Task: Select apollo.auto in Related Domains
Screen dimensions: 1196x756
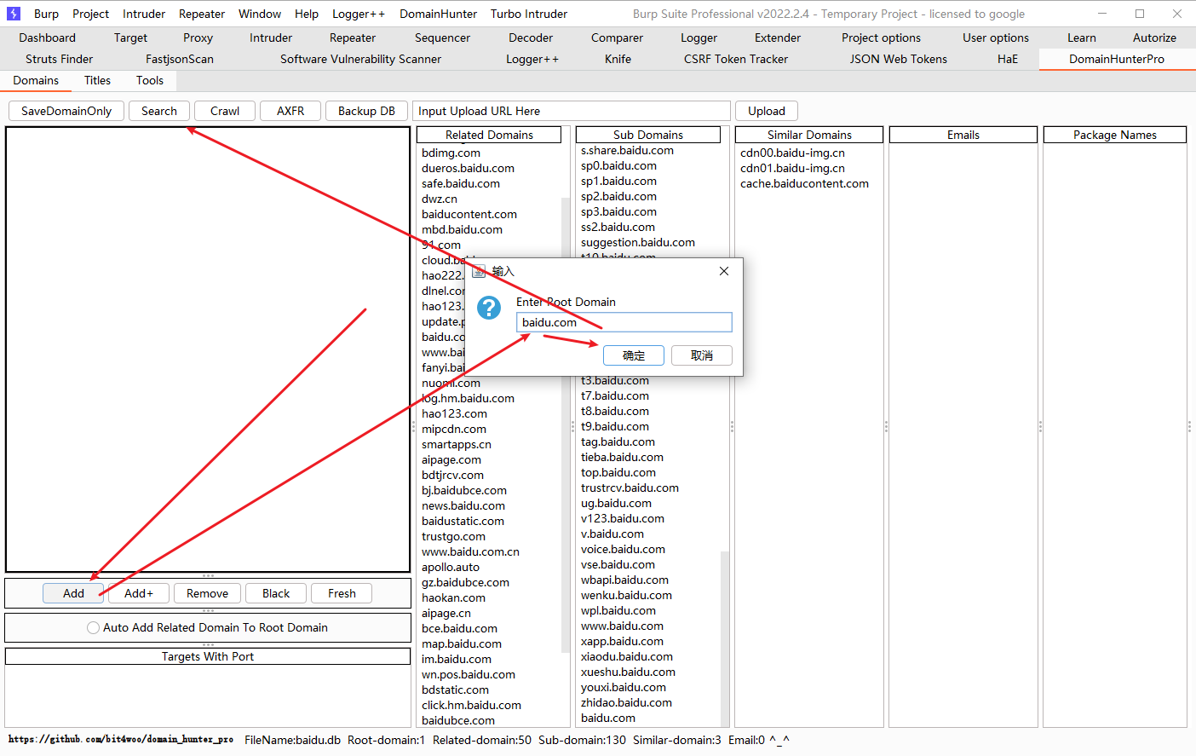Action: pyautogui.click(x=451, y=567)
